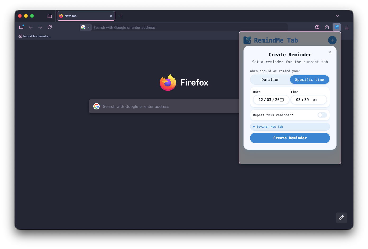The width and height of the screenshot is (368, 249).
Task: Click the back navigation arrow
Action: click(31, 27)
